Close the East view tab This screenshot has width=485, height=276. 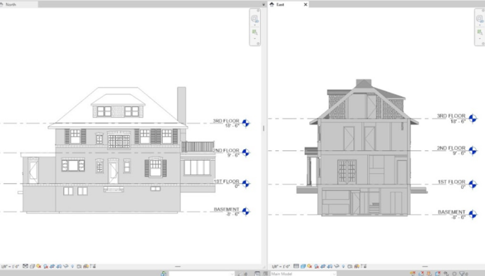click(x=305, y=4)
